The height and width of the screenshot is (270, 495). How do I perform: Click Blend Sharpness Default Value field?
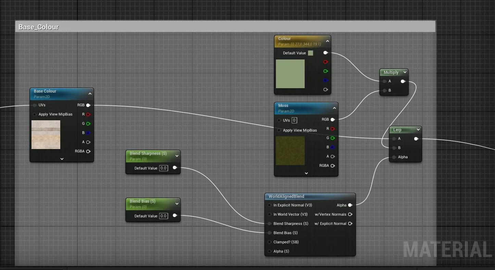[x=164, y=168]
